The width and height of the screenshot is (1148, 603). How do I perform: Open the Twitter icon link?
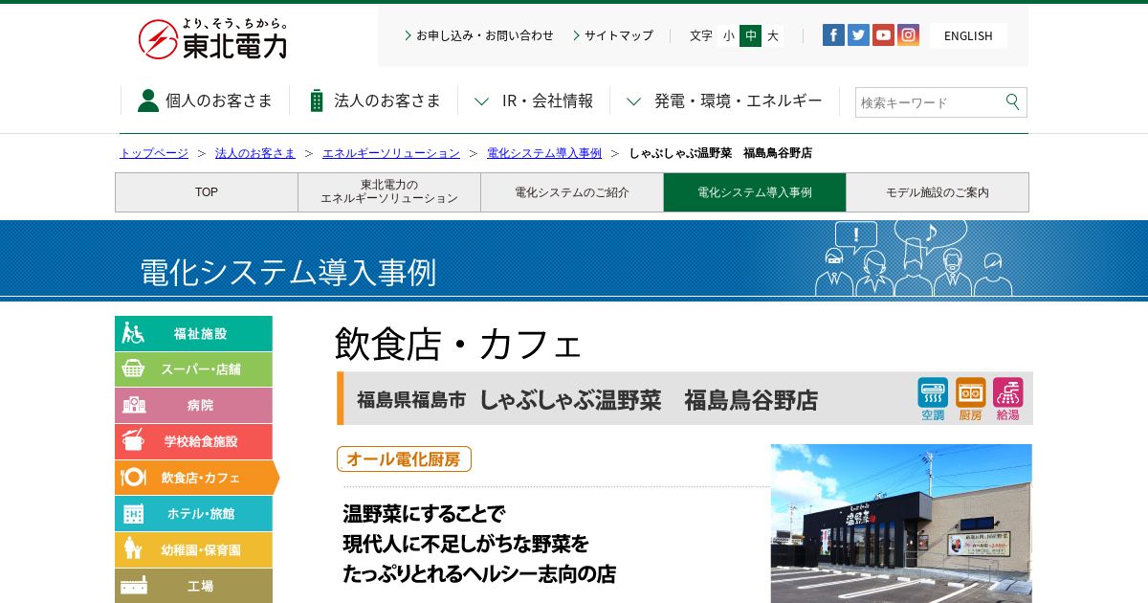point(858,35)
